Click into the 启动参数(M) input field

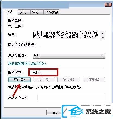71,97
